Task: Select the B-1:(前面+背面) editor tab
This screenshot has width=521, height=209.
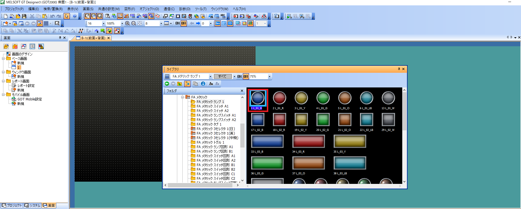Action: click(93, 38)
